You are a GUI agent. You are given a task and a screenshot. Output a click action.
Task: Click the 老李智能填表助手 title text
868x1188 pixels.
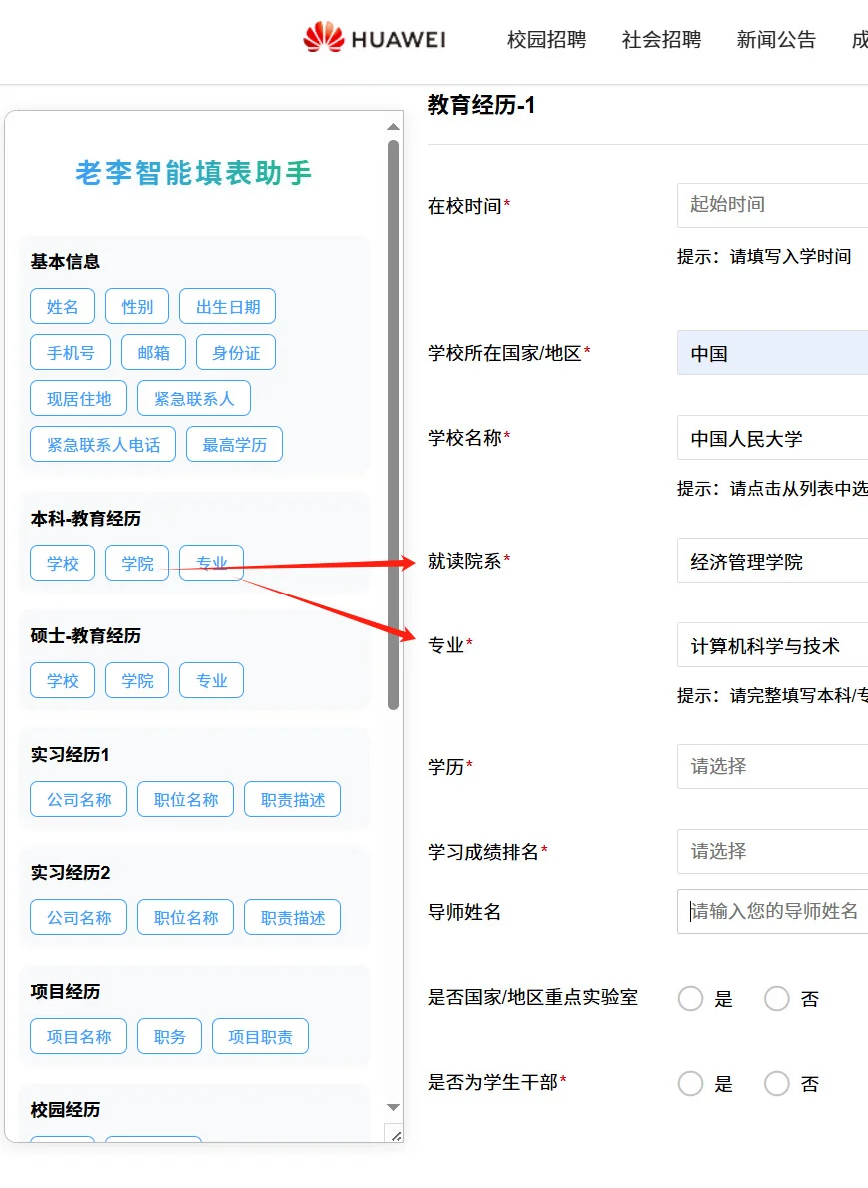[x=193, y=173]
